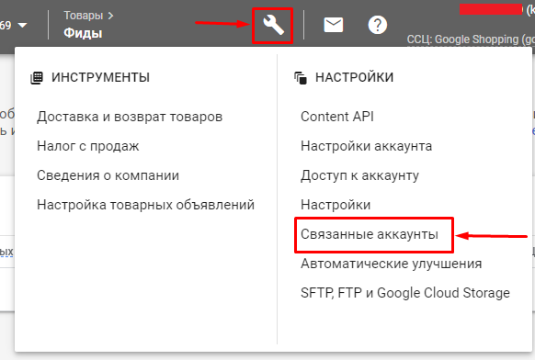Click the Фиды page title
The height and width of the screenshot is (360, 535).
[83, 33]
